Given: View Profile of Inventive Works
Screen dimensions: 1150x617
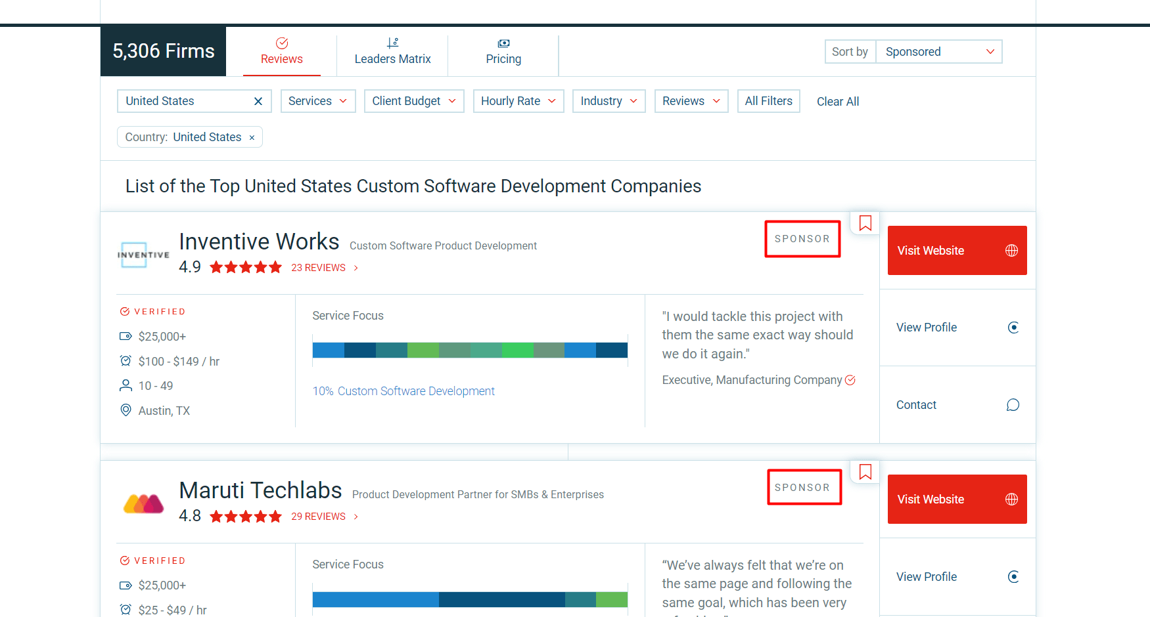Looking at the screenshot, I should click(957, 328).
